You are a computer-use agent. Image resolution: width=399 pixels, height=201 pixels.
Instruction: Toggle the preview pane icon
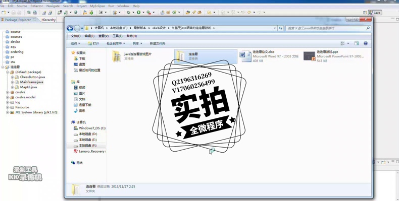pos(357,43)
